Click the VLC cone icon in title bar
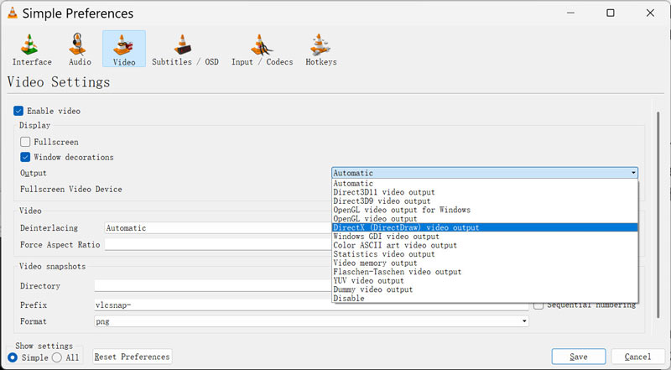671x370 pixels. (x=13, y=13)
